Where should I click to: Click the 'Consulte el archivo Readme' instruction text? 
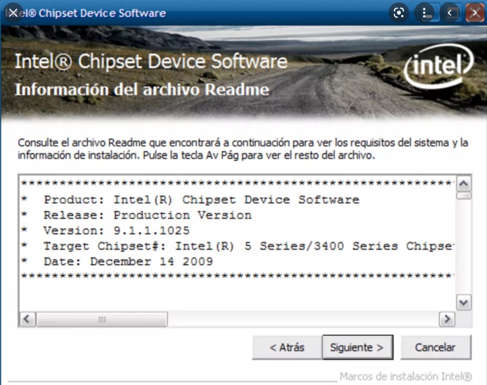[243, 149]
